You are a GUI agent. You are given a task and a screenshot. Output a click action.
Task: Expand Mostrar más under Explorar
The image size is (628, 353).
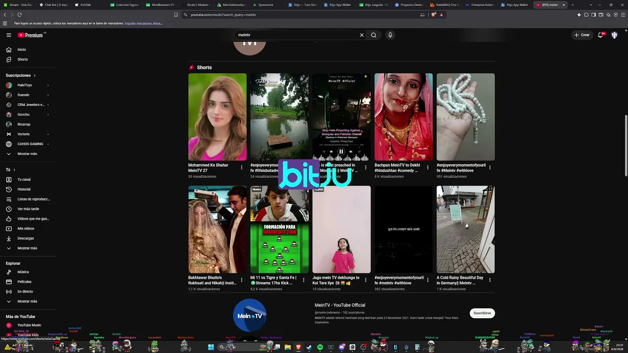(27, 302)
